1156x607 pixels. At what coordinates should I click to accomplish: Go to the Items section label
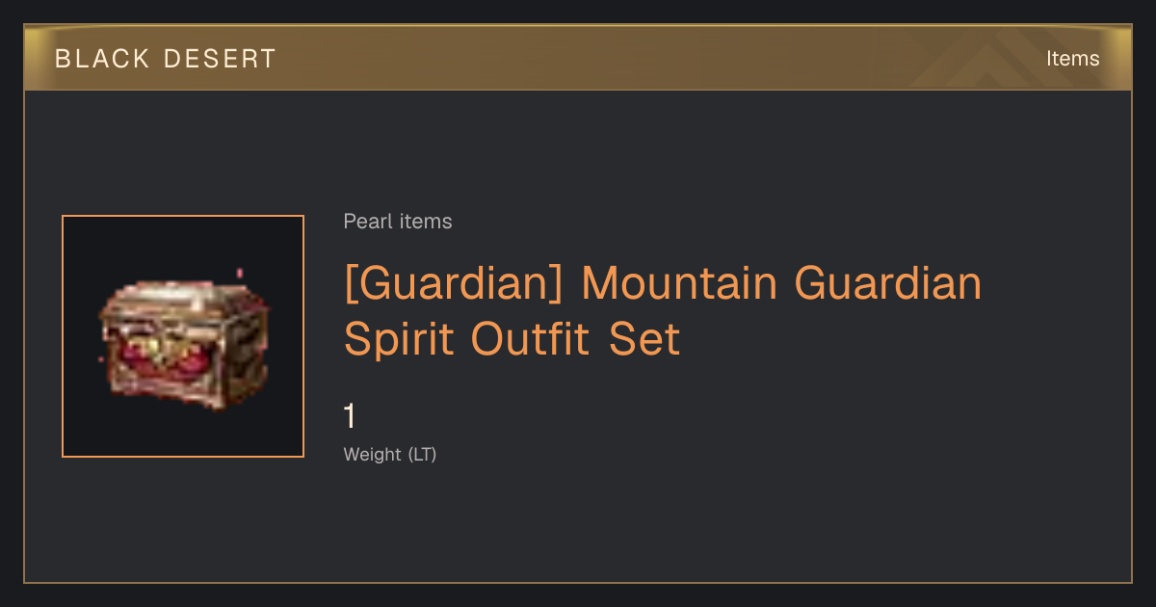tap(1072, 59)
